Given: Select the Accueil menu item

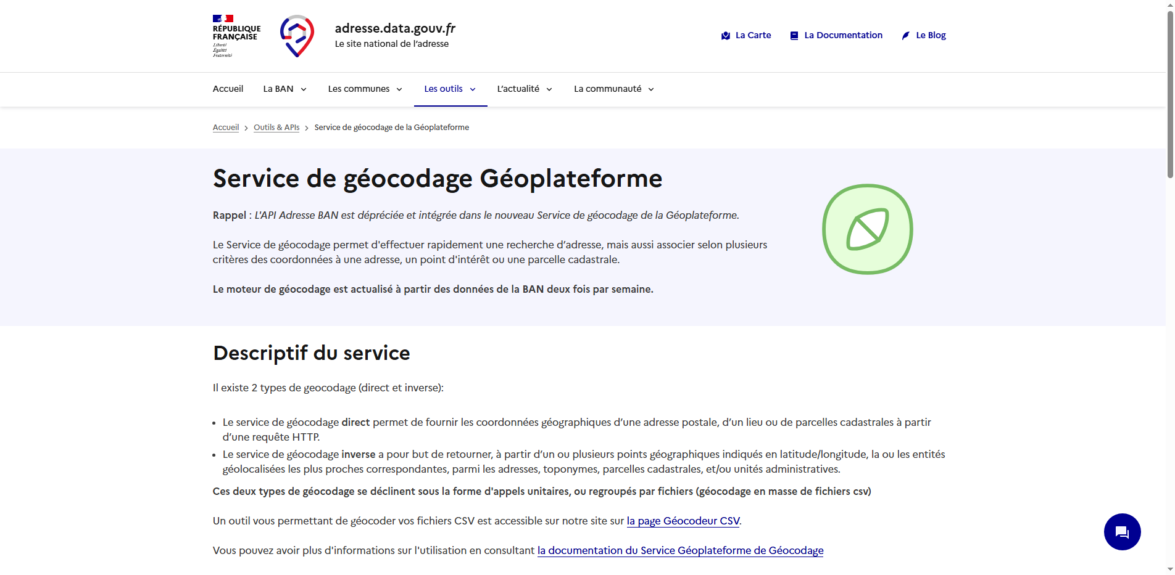Looking at the screenshot, I should tap(228, 89).
